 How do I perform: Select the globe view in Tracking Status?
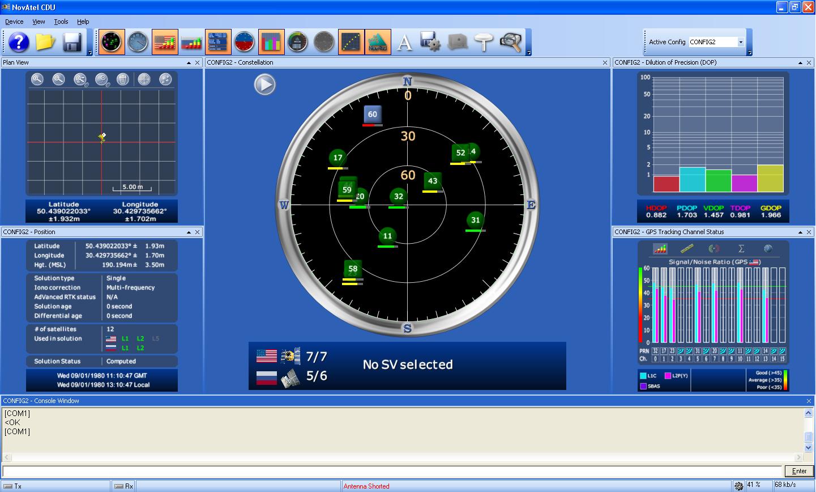pyautogui.click(x=768, y=248)
